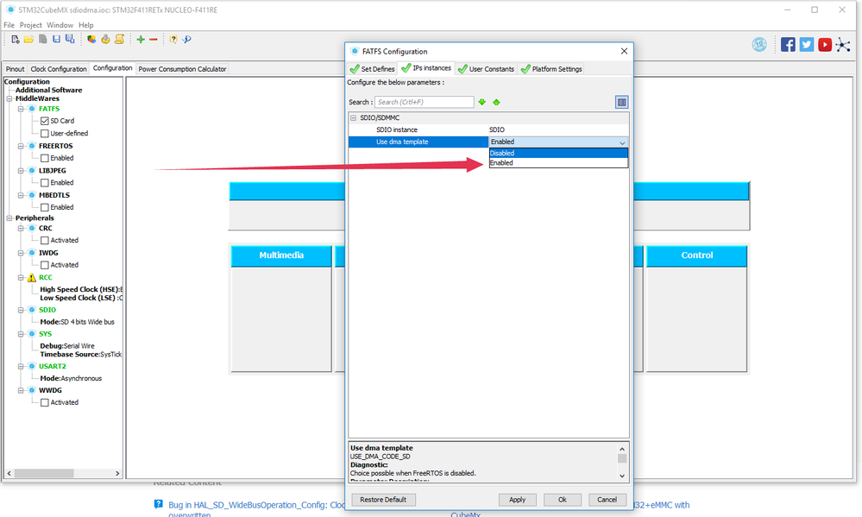Click the 10 years anniversary badge icon
862x517 pixels.
tap(759, 45)
